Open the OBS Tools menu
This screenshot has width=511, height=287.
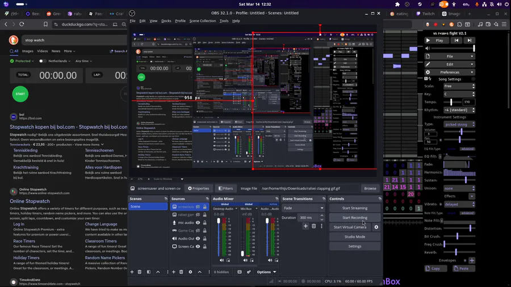224,21
